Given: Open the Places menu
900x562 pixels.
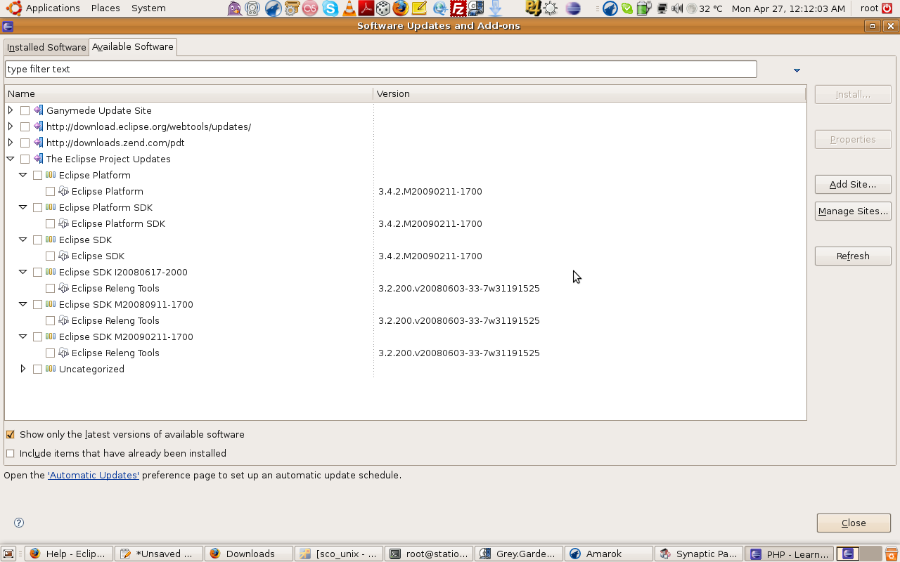Looking at the screenshot, I should tap(105, 8).
